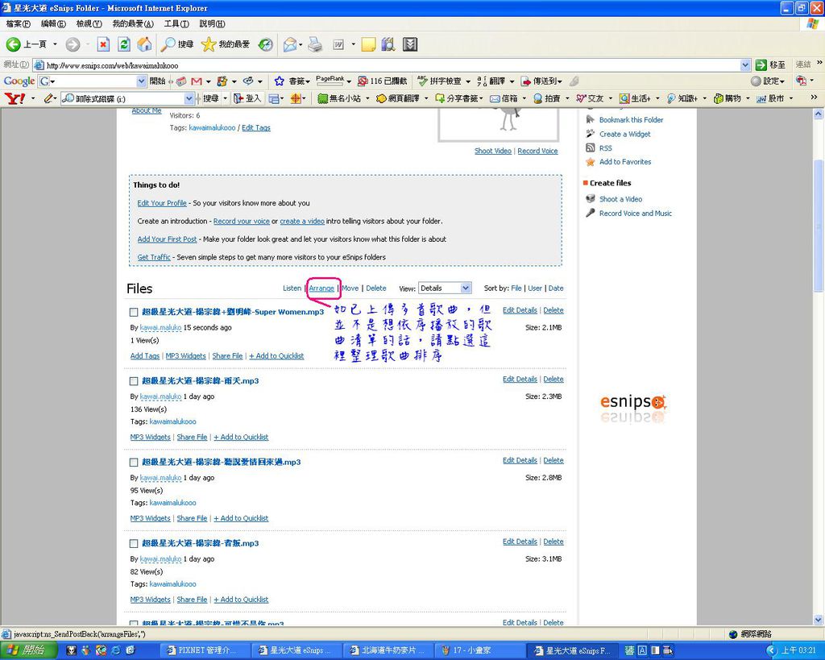This screenshot has height=660, width=825.
Task: Expand the Google search box dropdown
Action: [x=141, y=81]
